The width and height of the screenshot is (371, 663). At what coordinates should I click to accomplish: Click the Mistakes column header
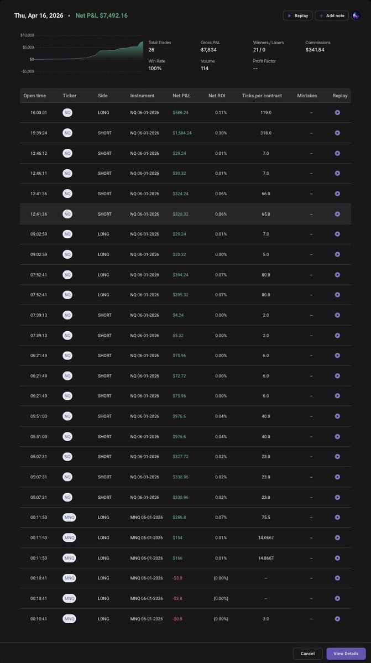(307, 96)
